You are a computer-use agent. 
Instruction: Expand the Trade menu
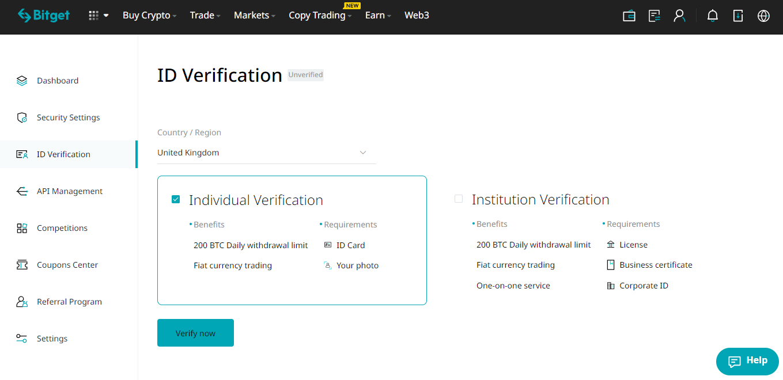[205, 16]
